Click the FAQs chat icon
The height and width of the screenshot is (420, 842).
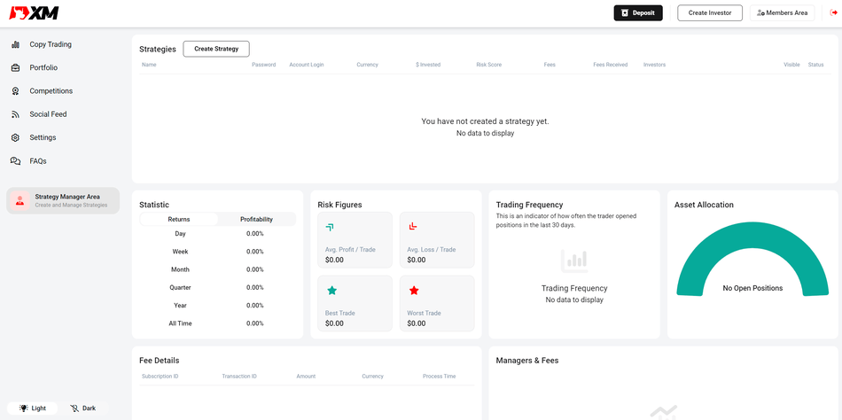pyautogui.click(x=15, y=161)
